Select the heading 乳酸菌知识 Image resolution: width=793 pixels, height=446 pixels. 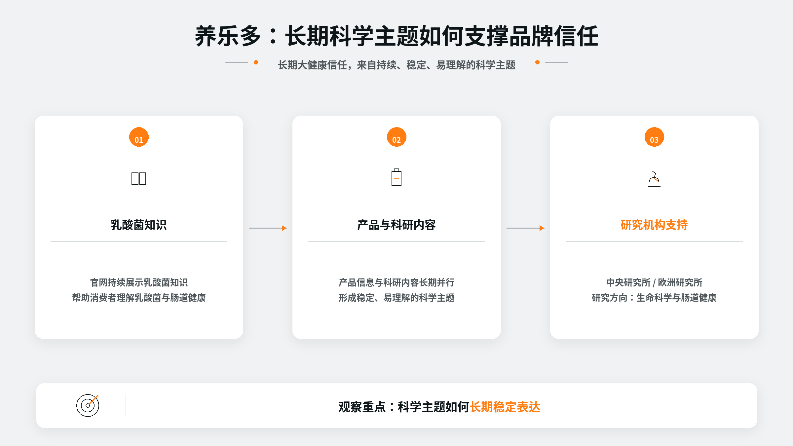139,225
